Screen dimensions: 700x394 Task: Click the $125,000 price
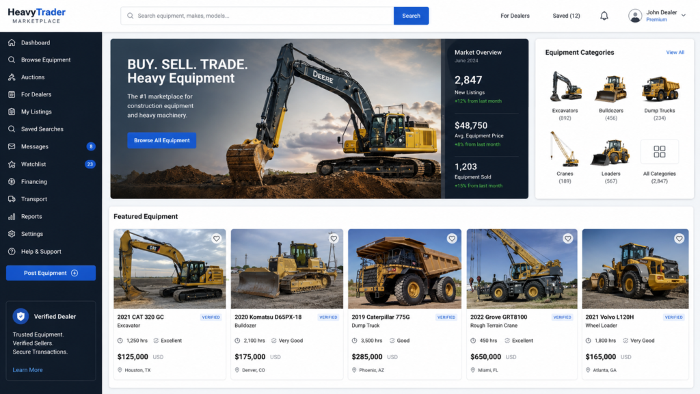(133, 357)
